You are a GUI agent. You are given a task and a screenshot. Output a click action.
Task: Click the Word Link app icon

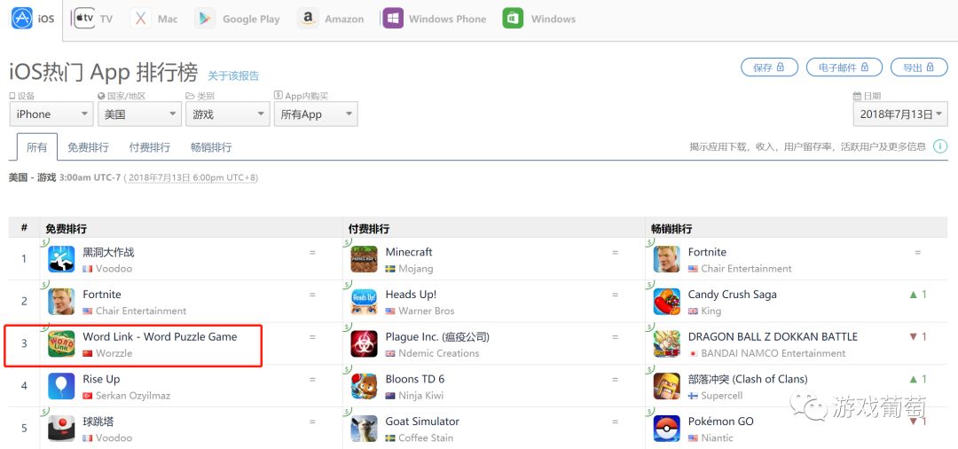click(61, 343)
